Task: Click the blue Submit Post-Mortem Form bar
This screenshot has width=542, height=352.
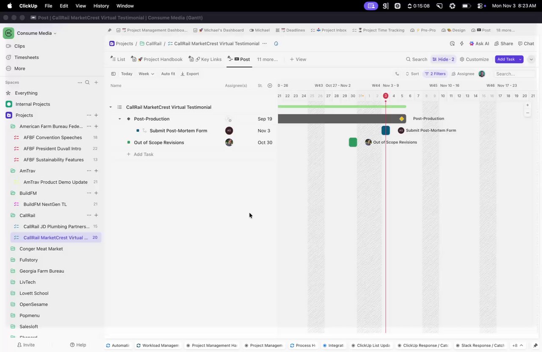Action: click(385, 130)
